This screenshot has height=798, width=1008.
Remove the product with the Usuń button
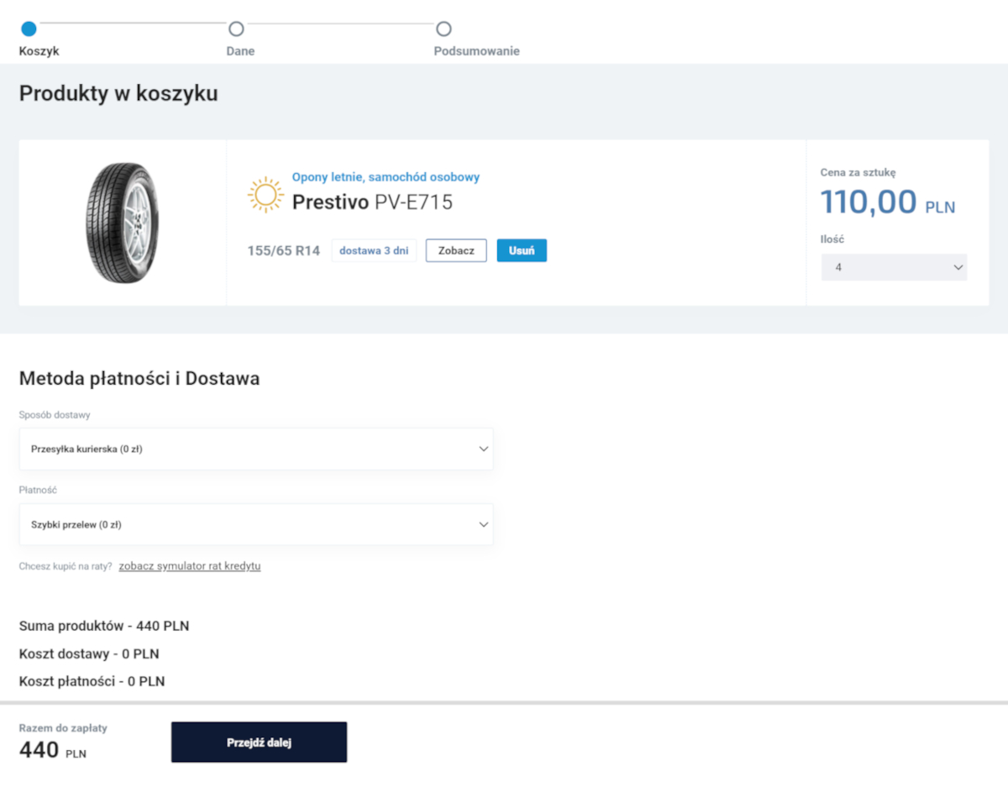(522, 250)
